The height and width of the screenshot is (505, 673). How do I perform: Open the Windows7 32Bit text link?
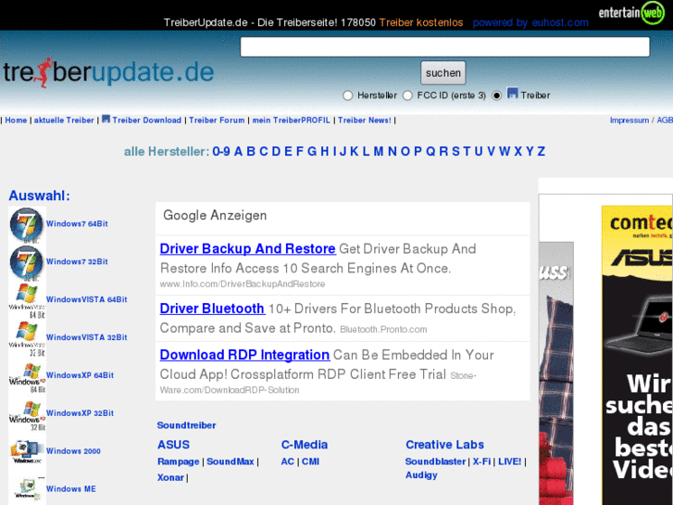(x=77, y=261)
